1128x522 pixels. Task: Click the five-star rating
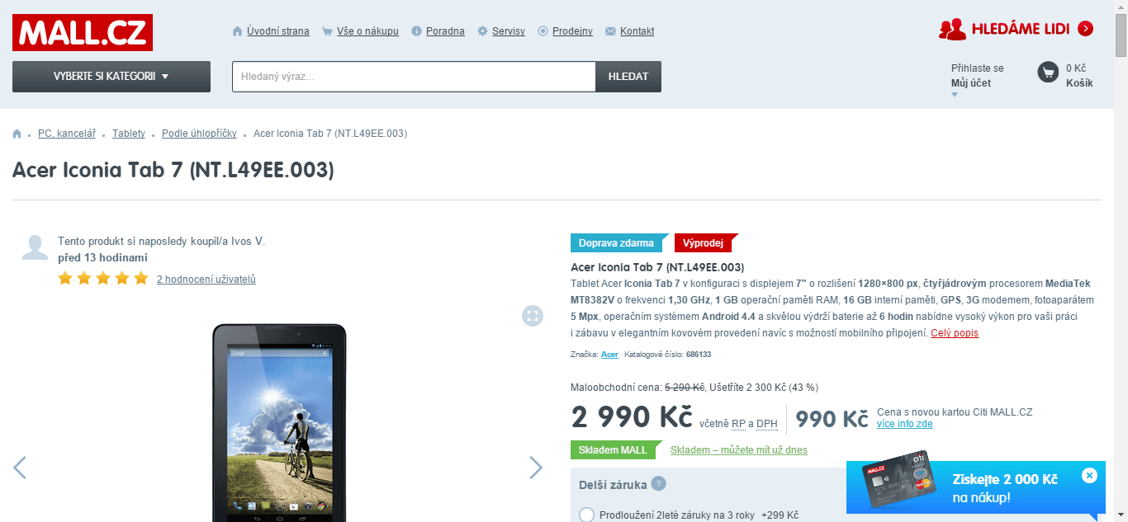(x=103, y=279)
